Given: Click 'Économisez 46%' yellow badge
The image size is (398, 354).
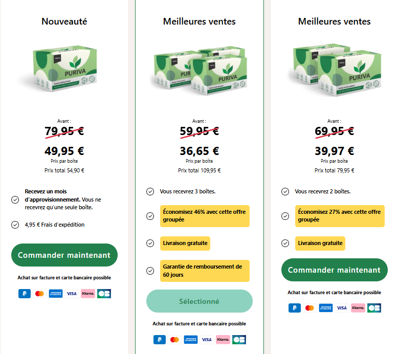Looking at the screenshot, I should 205,216.
